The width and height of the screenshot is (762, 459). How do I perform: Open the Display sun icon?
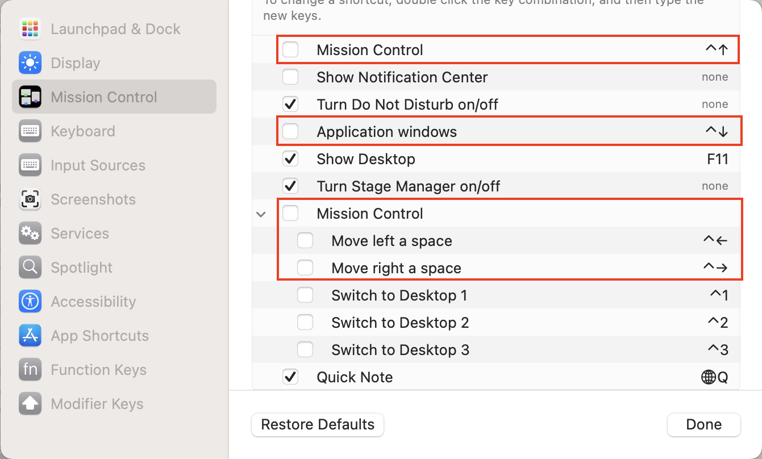[x=30, y=63]
